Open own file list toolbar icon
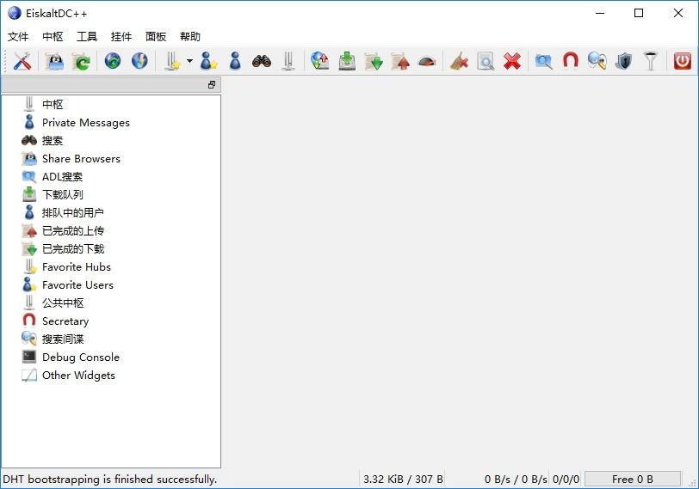The image size is (699, 489). pos(54,61)
